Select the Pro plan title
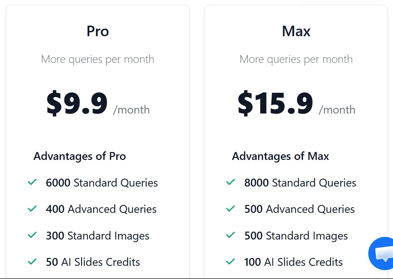The height and width of the screenshot is (279, 393). pyautogui.click(x=98, y=31)
